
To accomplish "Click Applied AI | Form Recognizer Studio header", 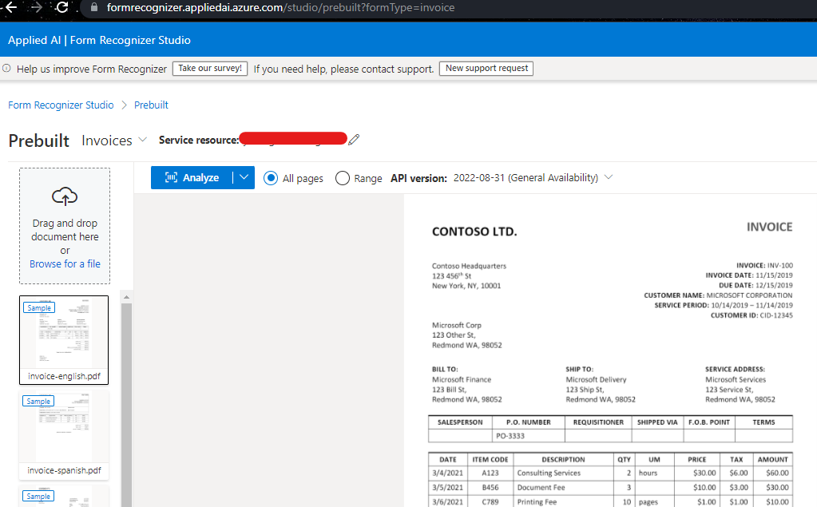I will tap(99, 40).
